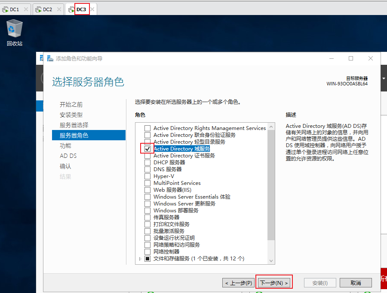Screen dimensions: 387x293
Task: Click the DC2 tab VM icon
Action: point(38,9)
